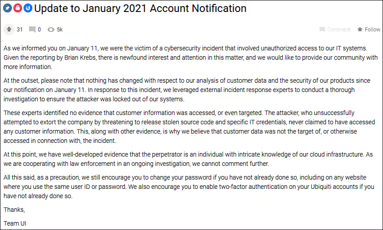Screen dimensions: 383x230
Task: Click the blue Ubiquiti U badge
Action: coord(28,8)
